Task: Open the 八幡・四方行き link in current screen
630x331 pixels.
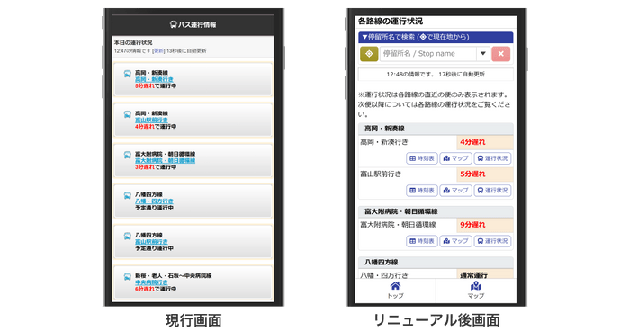Action: [154, 201]
